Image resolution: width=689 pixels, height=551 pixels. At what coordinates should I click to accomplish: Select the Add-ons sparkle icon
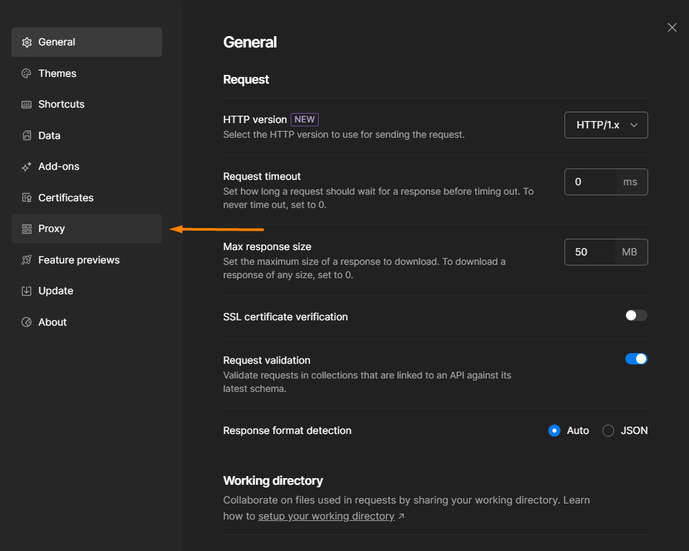coord(27,166)
